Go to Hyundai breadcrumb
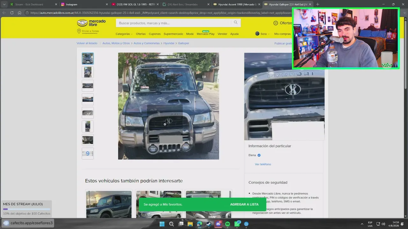 click(x=169, y=43)
